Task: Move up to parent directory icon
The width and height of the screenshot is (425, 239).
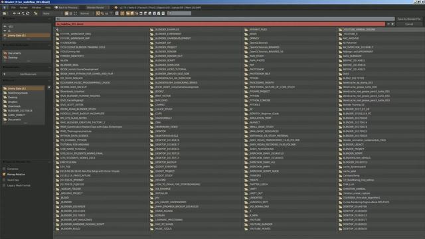Action: click(x=23, y=13)
